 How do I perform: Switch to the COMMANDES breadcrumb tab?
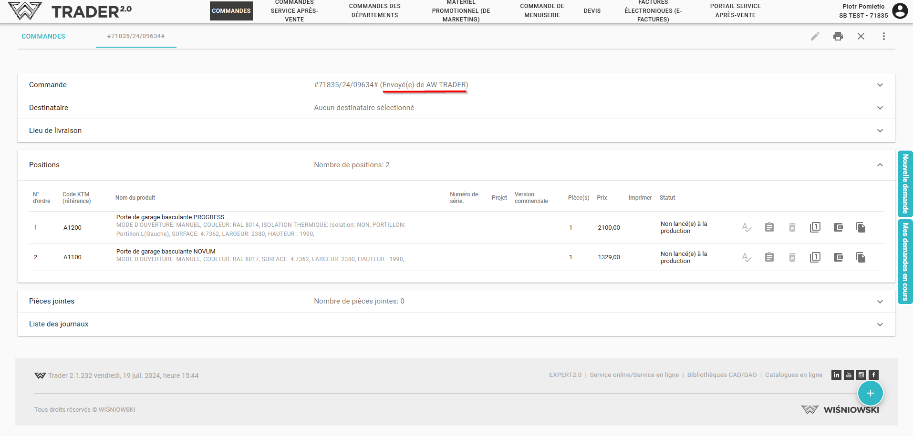tap(43, 36)
